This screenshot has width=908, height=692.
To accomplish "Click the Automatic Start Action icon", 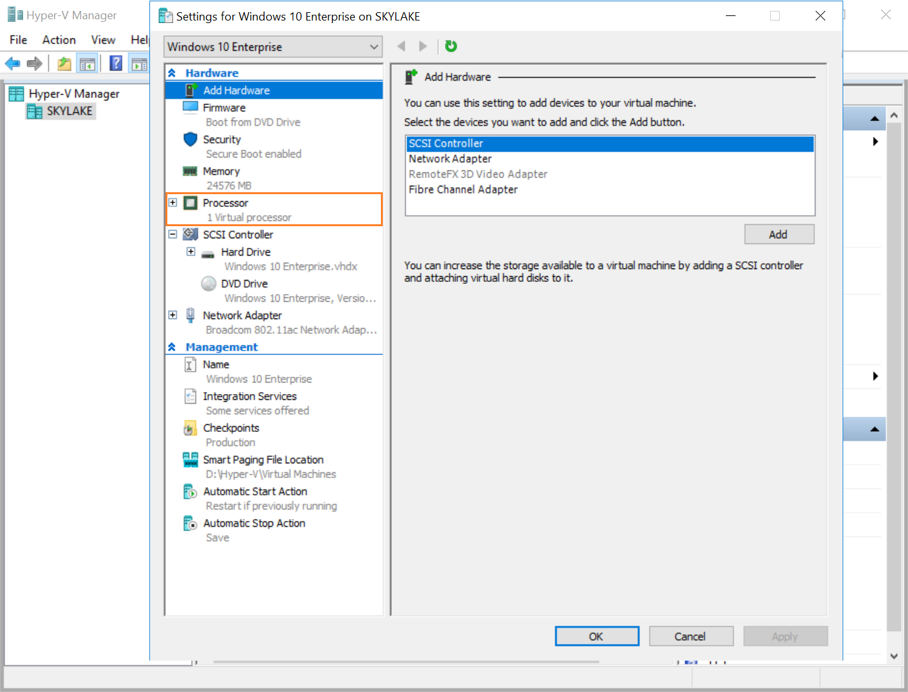I will click(x=190, y=491).
